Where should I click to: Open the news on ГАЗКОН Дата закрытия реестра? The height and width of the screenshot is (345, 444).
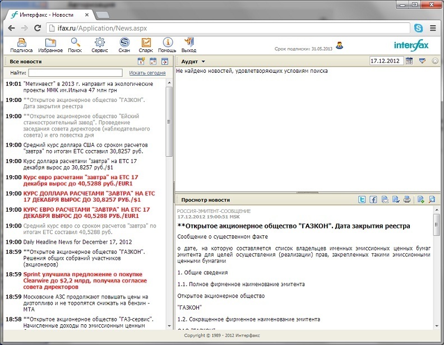point(84,103)
